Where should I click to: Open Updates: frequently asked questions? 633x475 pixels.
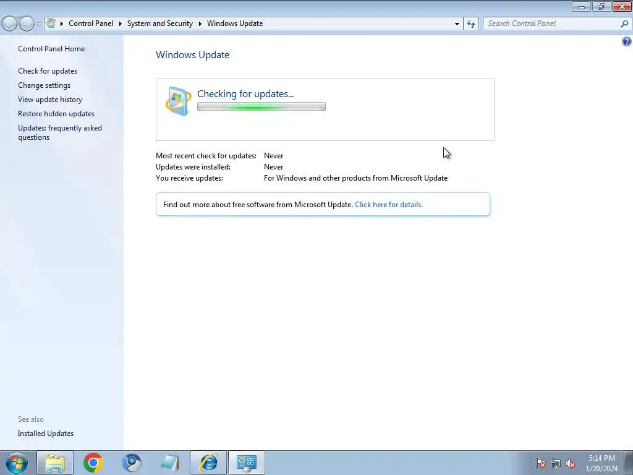(x=60, y=132)
